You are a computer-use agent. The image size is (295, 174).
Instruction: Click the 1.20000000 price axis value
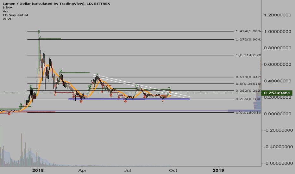click(x=278, y=15)
